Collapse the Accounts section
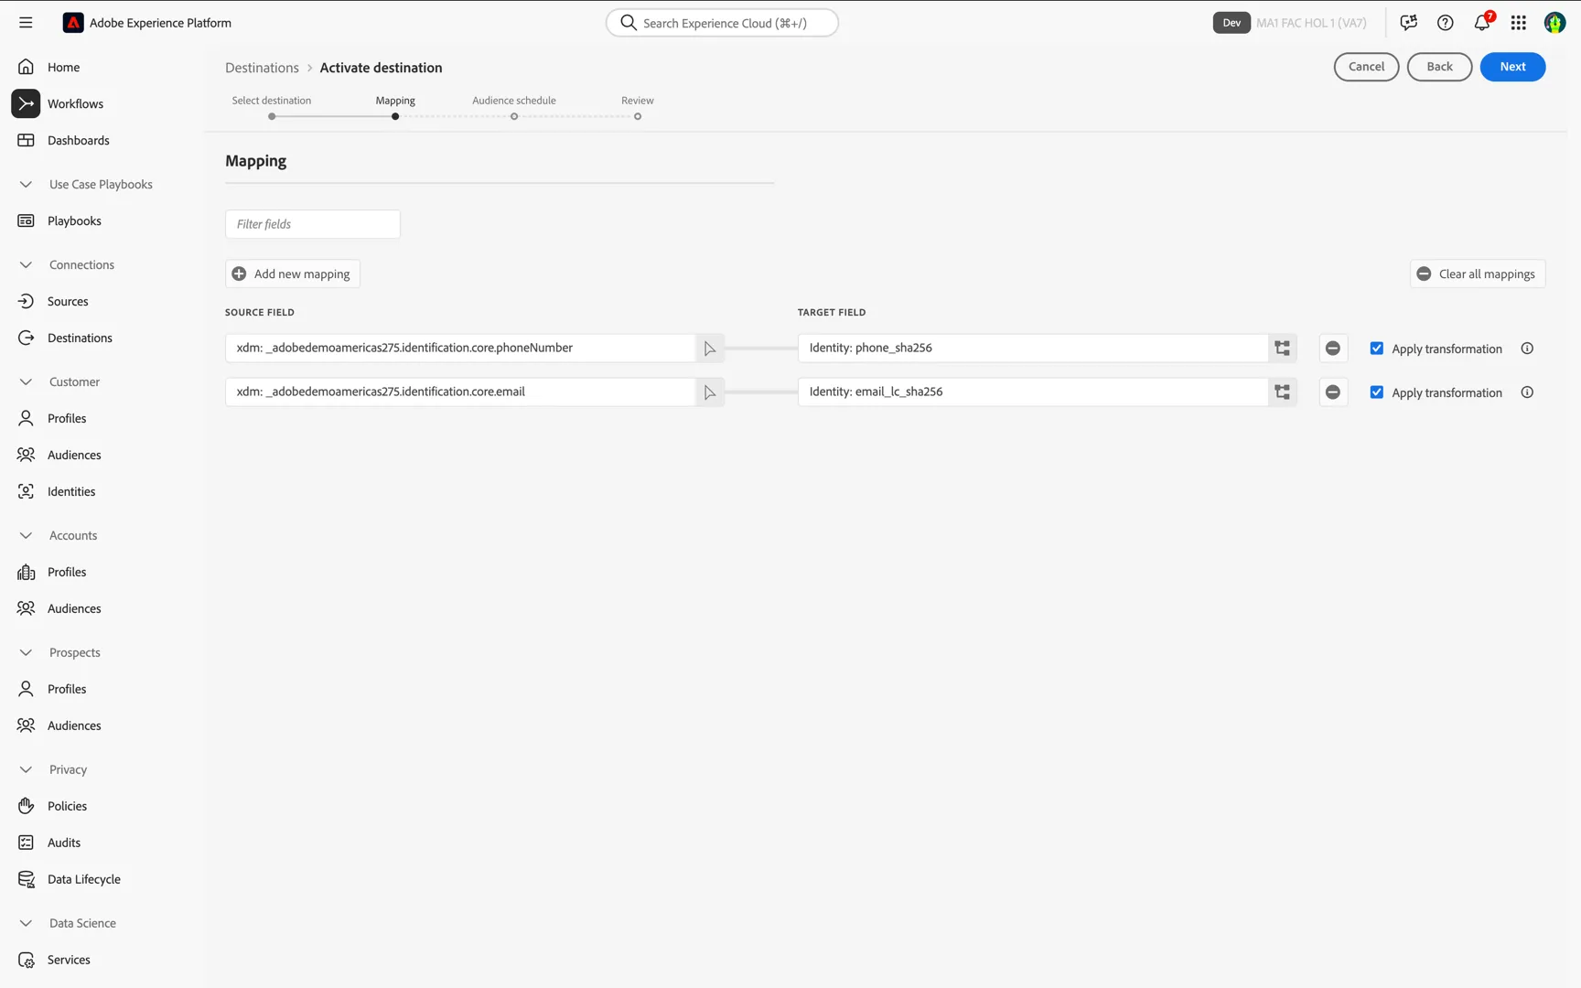The height and width of the screenshot is (988, 1581). 26,535
